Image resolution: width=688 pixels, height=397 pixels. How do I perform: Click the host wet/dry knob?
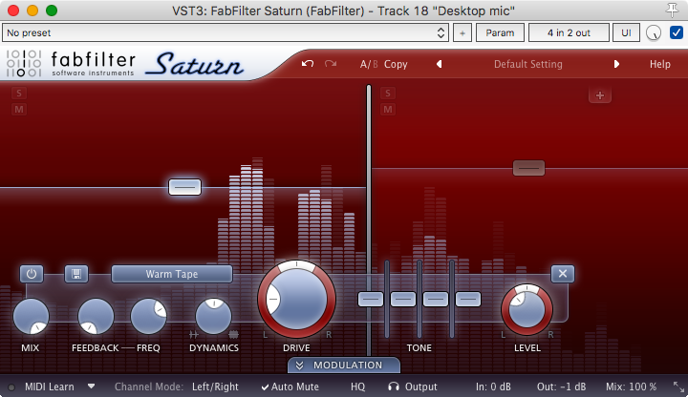click(654, 32)
